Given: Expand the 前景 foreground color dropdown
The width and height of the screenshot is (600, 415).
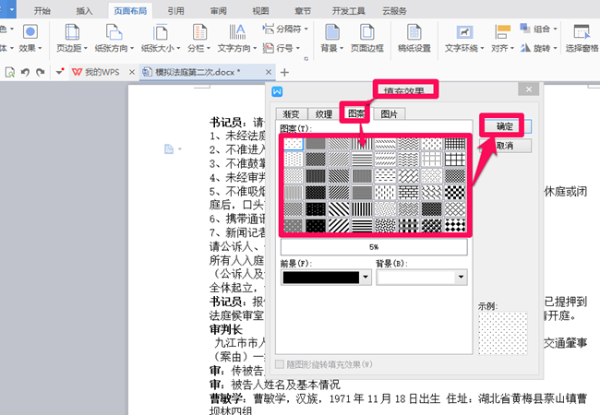Looking at the screenshot, I should (x=366, y=277).
